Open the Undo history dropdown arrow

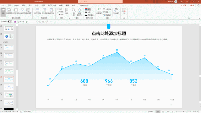[20, 22]
